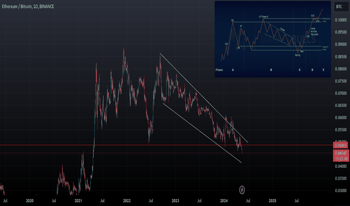Click the 2024 time axis label
Viewport: 350px width, 206px height.
224,201
